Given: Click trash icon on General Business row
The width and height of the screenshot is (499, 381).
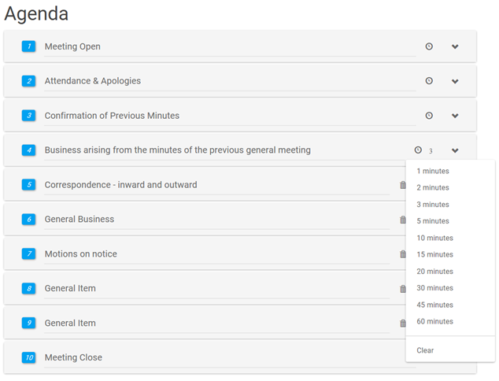Looking at the screenshot, I should coord(403,220).
